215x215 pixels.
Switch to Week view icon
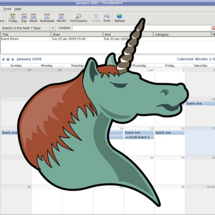(x=33, y=16)
